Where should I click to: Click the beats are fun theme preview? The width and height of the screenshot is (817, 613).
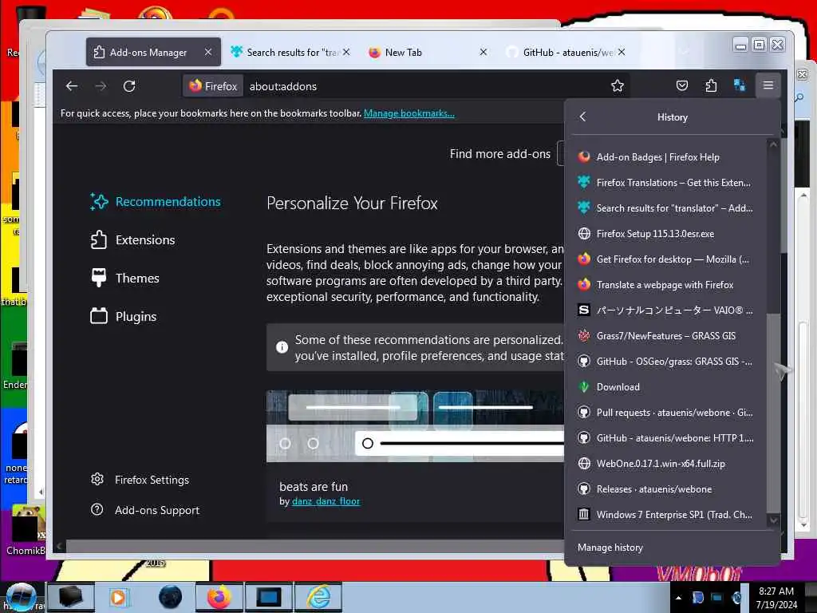tap(415, 426)
